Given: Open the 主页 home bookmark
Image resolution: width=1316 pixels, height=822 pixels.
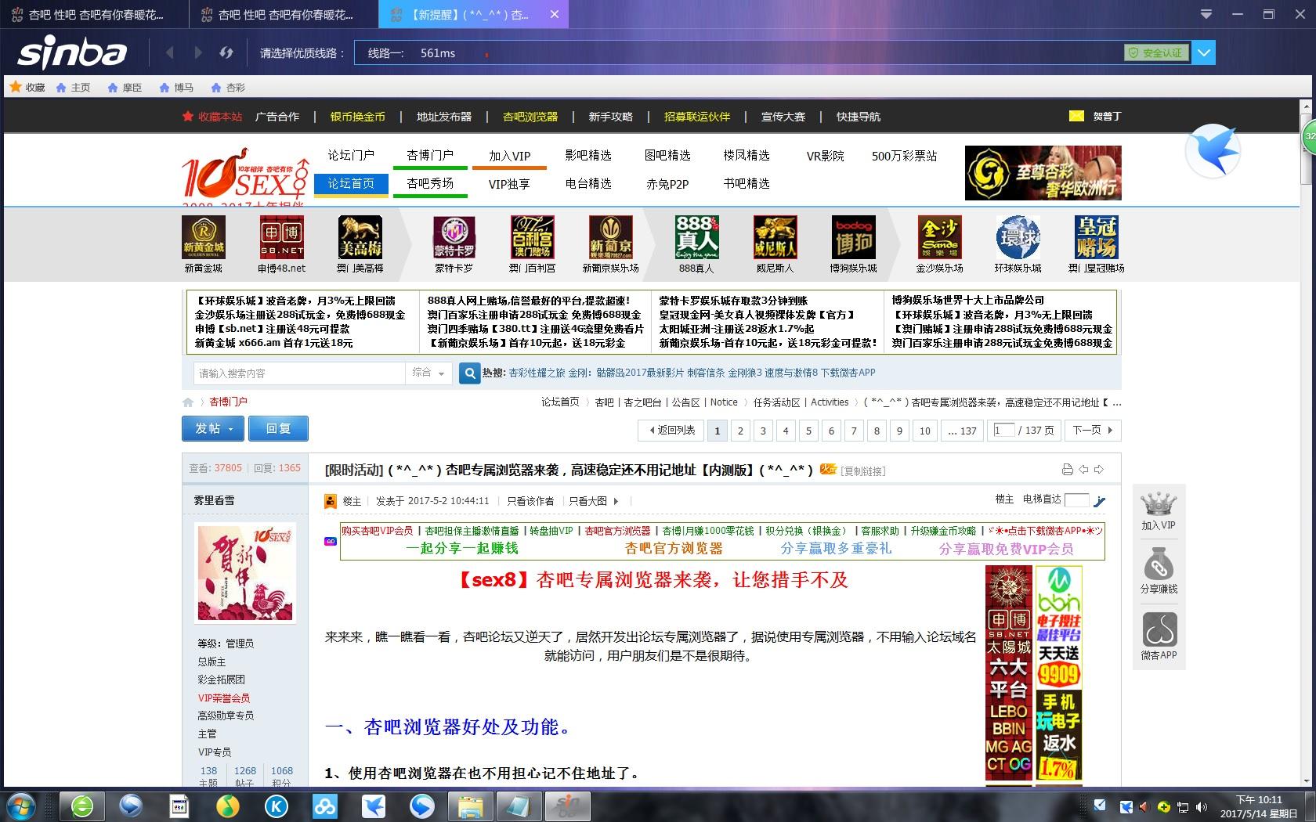Looking at the screenshot, I should [73, 88].
